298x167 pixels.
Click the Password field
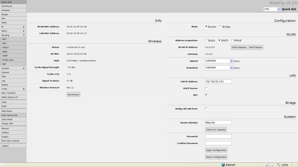(x=218, y=136)
